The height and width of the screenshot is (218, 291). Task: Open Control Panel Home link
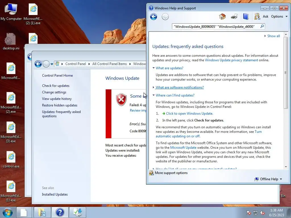pyautogui.click(x=57, y=76)
